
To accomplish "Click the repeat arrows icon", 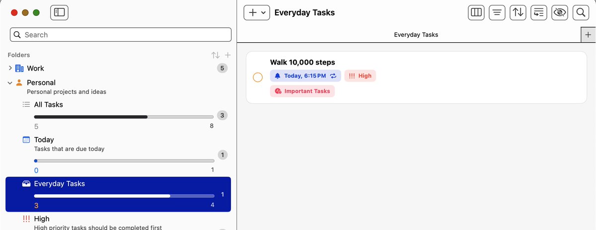I will [x=333, y=76].
